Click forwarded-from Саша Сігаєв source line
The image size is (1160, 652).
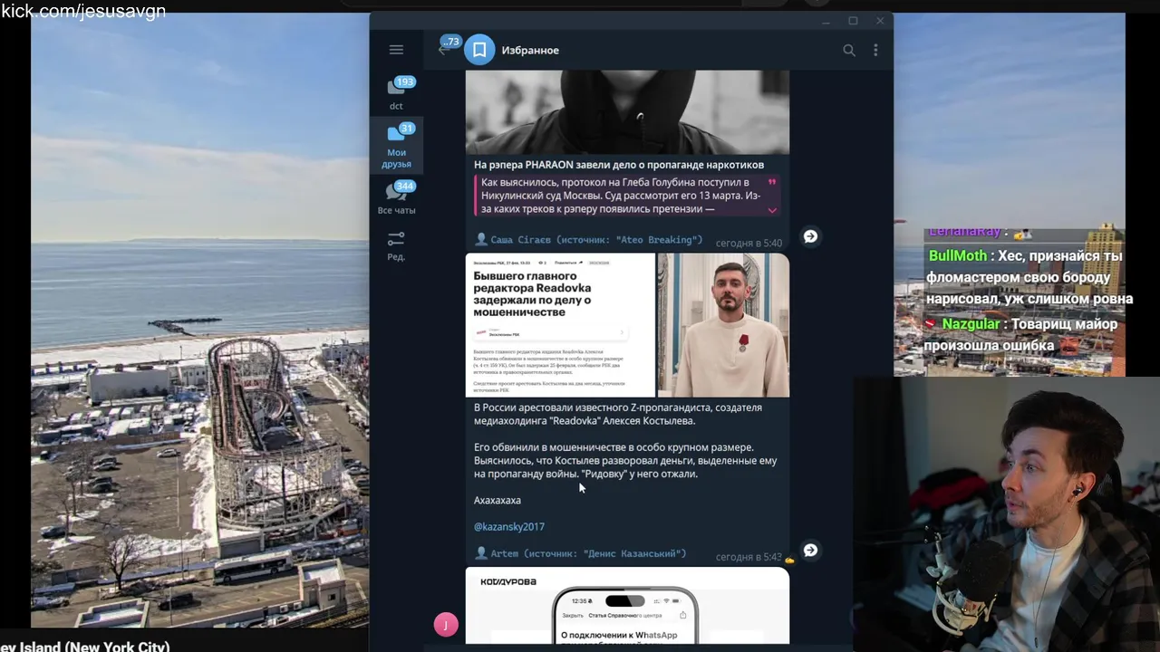tap(589, 240)
